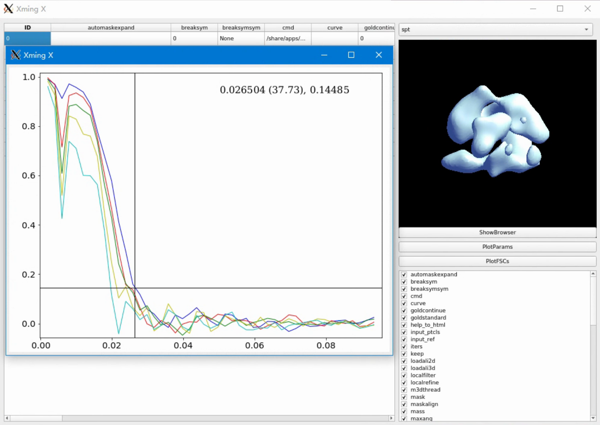Toggle the help_to_html checkbox
Screen dimensions: 600x425
(404, 325)
